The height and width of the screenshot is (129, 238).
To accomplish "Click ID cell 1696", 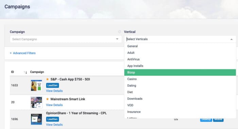I will (x=14, y=119).
